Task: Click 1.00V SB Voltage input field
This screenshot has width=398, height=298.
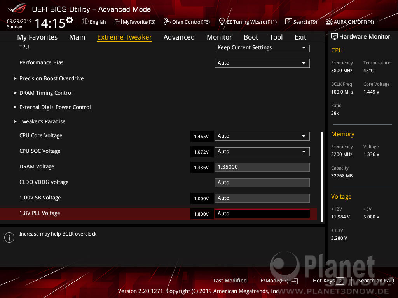Action: click(x=262, y=198)
